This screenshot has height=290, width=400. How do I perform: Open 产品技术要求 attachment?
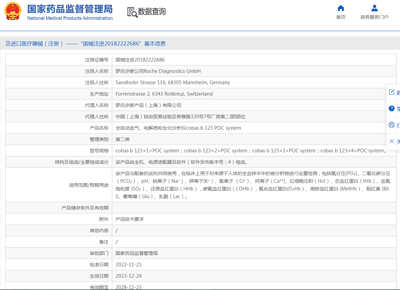(x=130, y=219)
